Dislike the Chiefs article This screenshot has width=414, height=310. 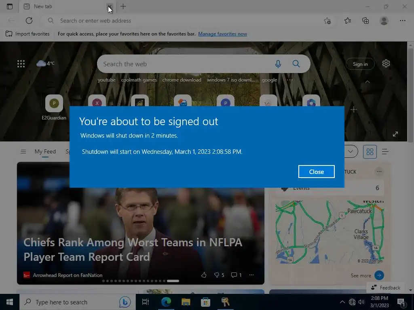(x=219, y=275)
